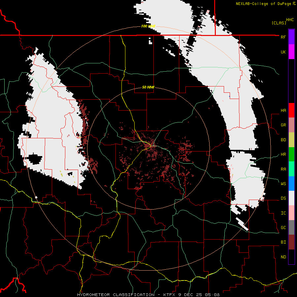The image size is (297, 297).
Task: Click the GC legend label
Action: (283, 228)
